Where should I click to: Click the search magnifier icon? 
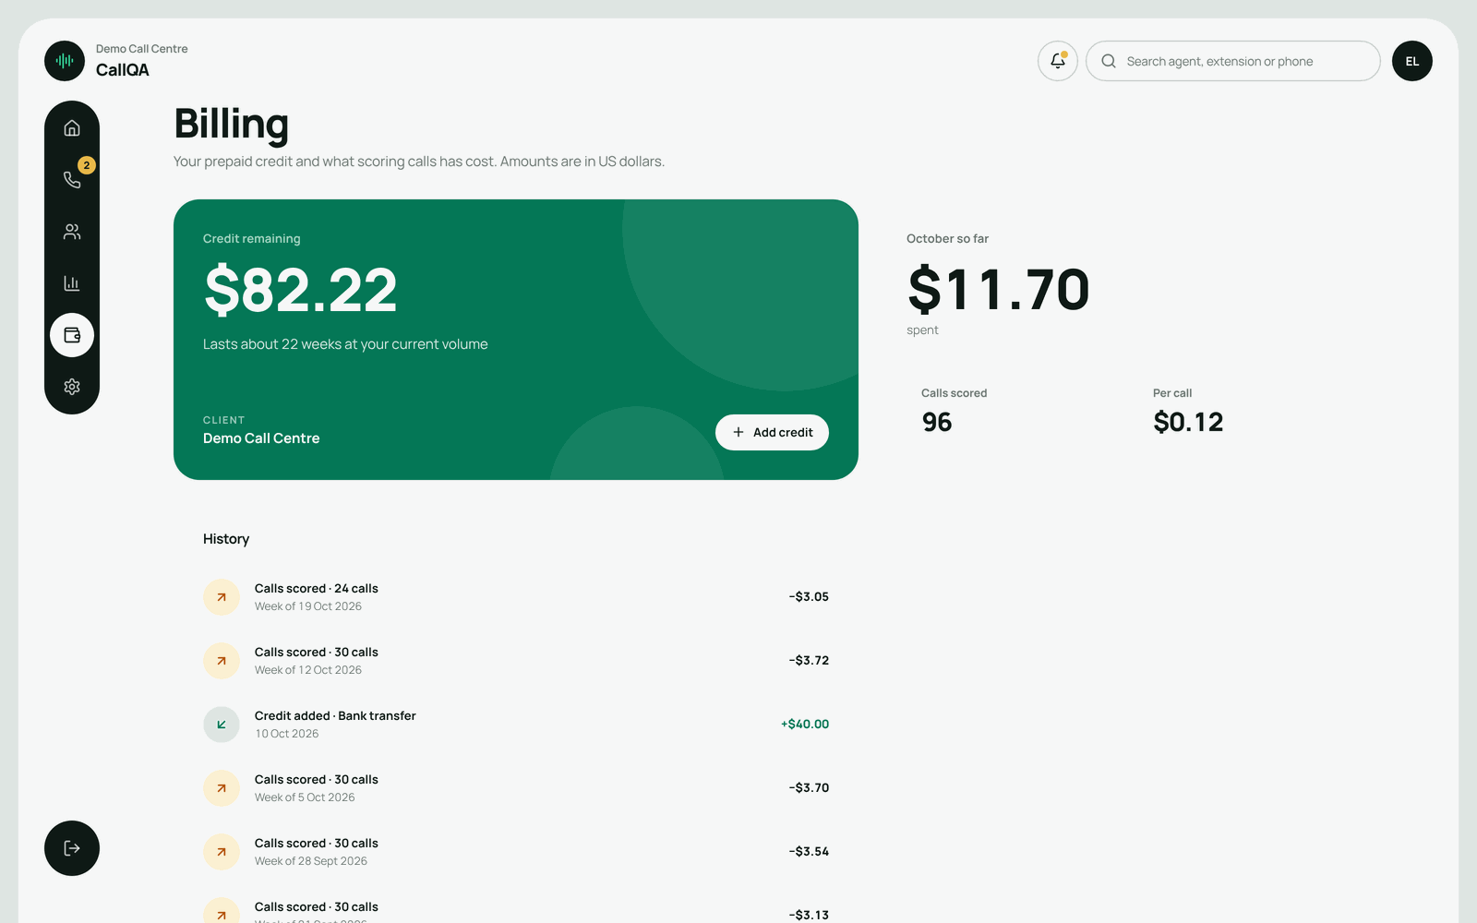tap(1109, 61)
